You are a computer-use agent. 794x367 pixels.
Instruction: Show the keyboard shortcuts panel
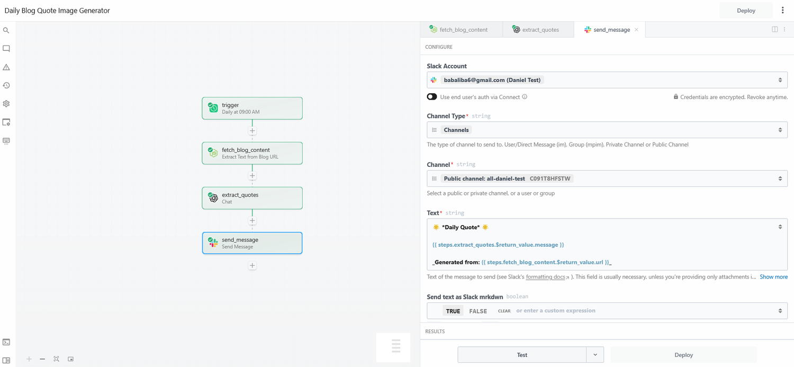6,140
